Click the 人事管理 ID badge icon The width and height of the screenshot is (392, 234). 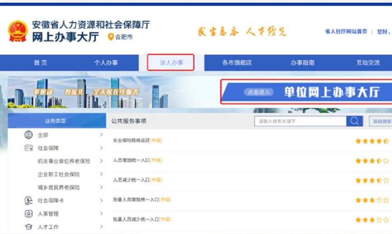click(x=28, y=214)
